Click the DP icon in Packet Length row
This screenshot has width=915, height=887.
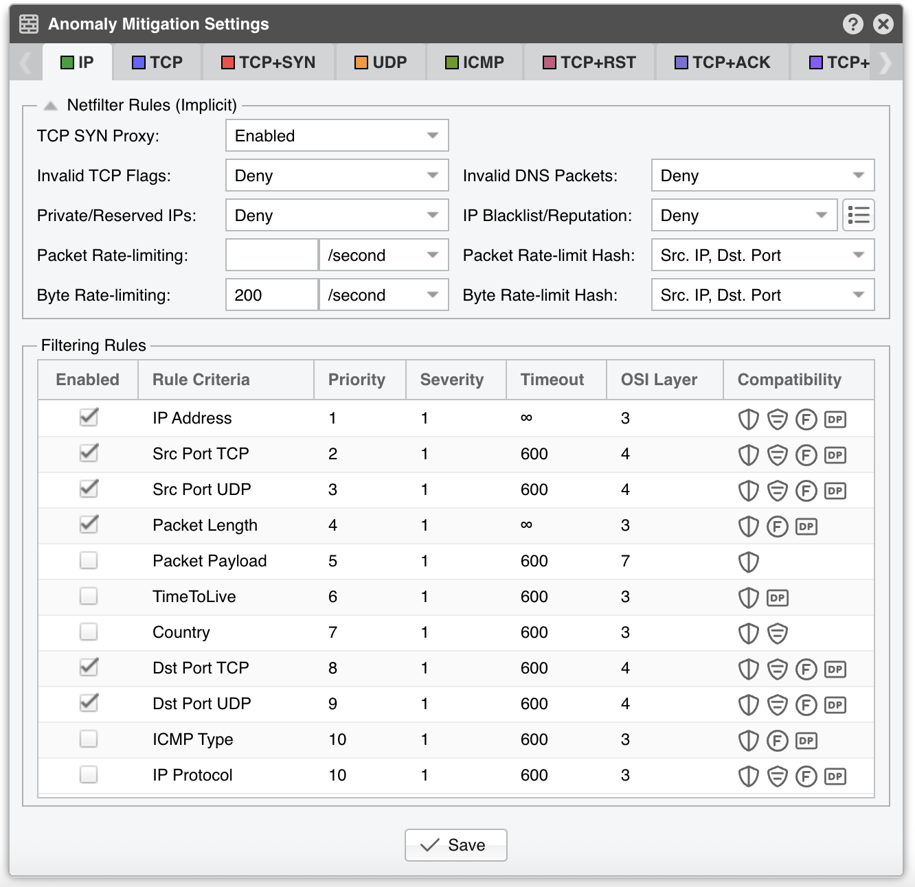pyautogui.click(x=806, y=526)
